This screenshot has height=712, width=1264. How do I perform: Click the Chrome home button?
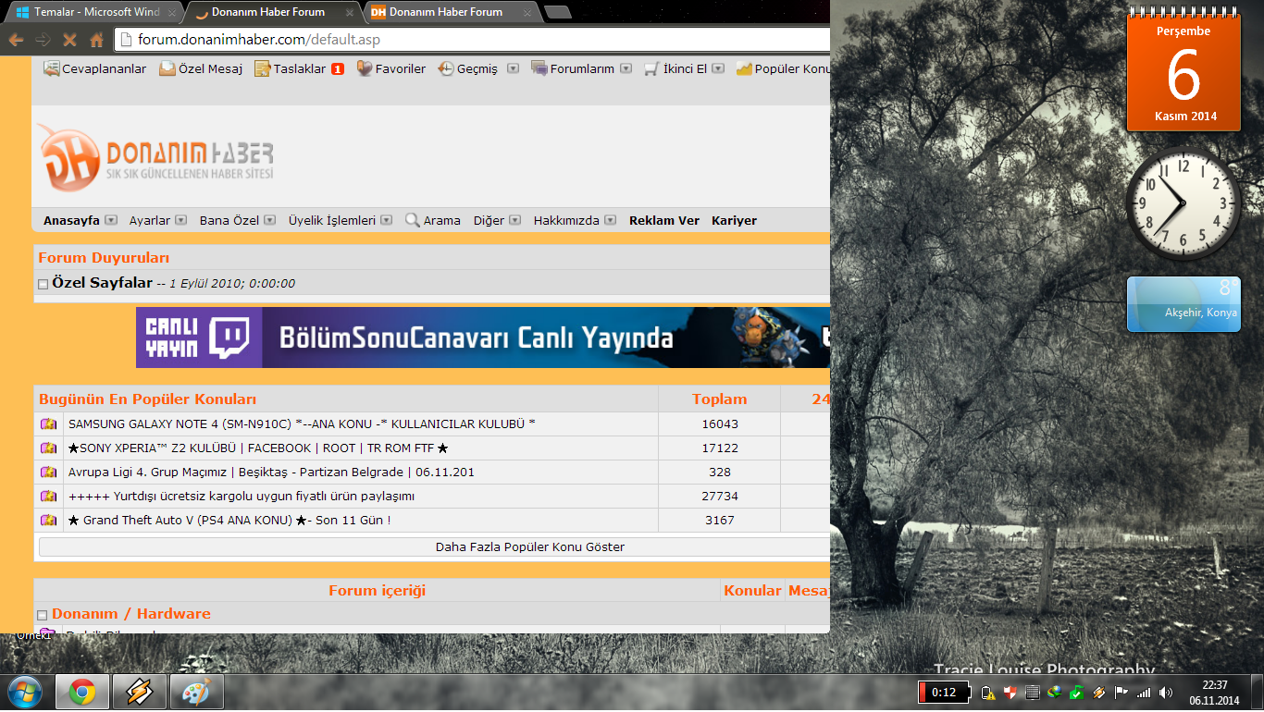click(x=96, y=40)
